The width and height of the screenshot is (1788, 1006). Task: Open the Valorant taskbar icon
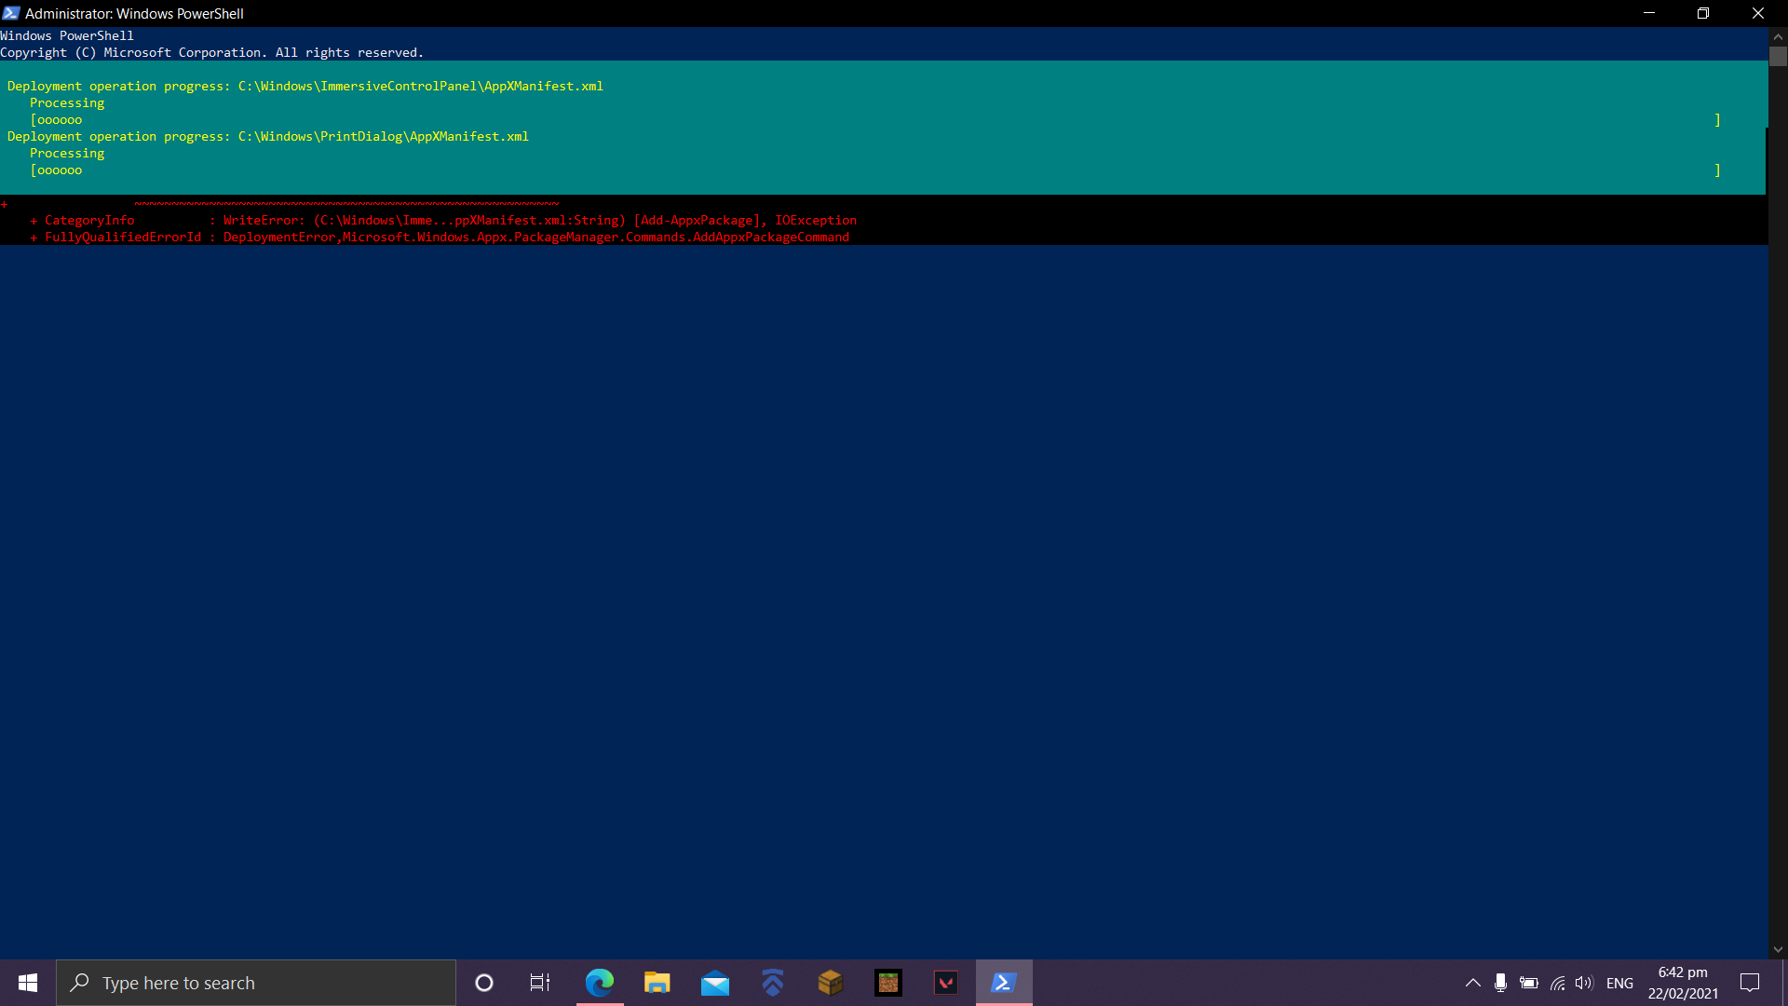(946, 983)
